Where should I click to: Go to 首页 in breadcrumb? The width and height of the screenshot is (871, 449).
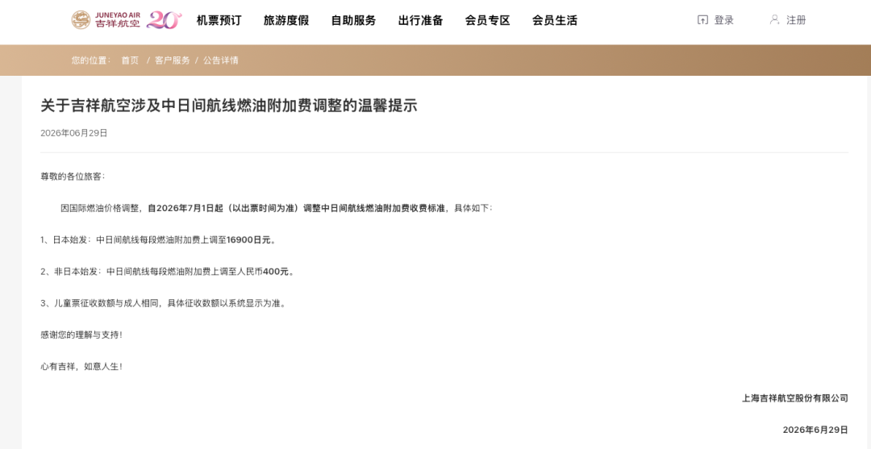pyautogui.click(x=130, y=60)
